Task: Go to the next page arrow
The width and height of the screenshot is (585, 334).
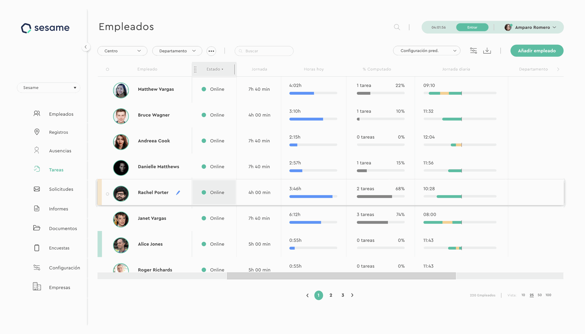Action: click(x=352, y=295)
